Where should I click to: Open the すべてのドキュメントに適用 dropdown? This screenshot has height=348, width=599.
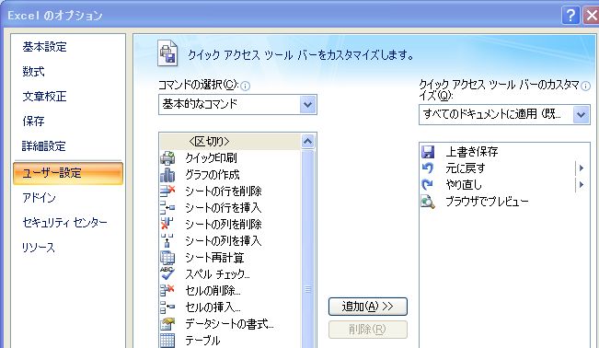581,114
